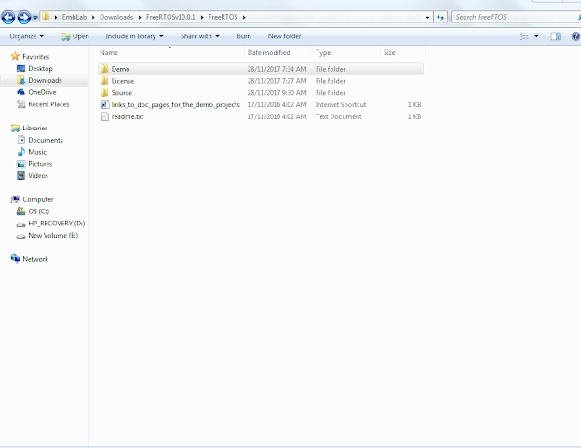Open HP_RECOVERY (D:) drive
This screenshot has width=581, height=448.
[56, 224]
